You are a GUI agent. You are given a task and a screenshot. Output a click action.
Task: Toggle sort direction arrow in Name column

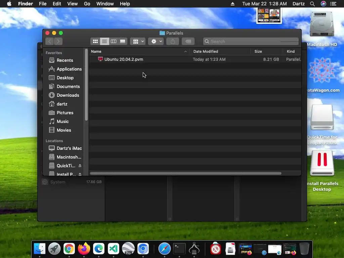185,51
